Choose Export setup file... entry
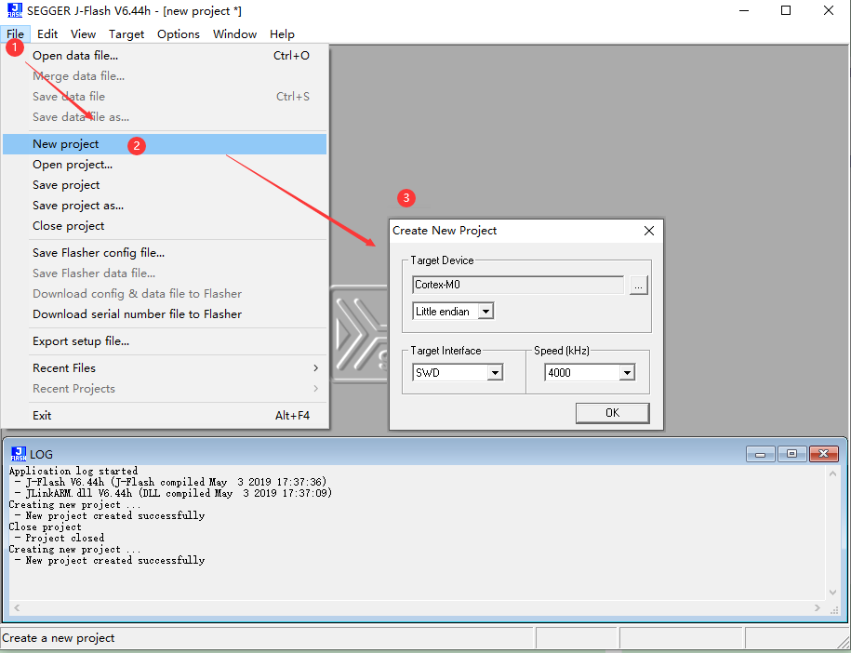The height and width of the screenshot is (653, 851). tap(165, 340)
